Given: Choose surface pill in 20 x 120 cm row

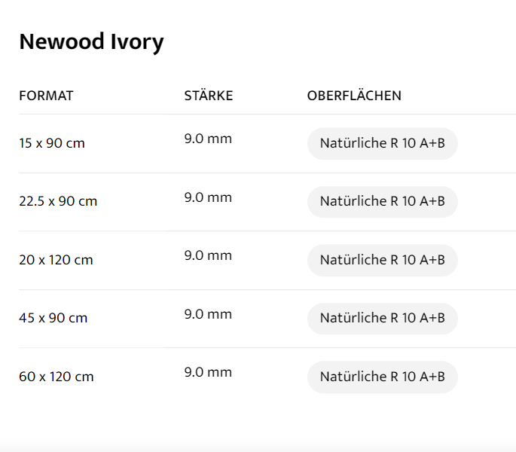Looking at the screenshot, I should [x=382, y=260].
